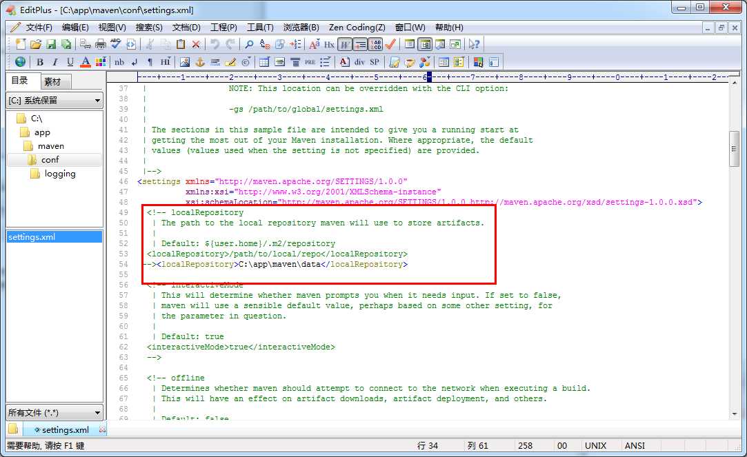Image resolution: width=747 pixels, height=457 pixels.
Task: Insert PRE preformatted tag
Action: pos(310,62)
